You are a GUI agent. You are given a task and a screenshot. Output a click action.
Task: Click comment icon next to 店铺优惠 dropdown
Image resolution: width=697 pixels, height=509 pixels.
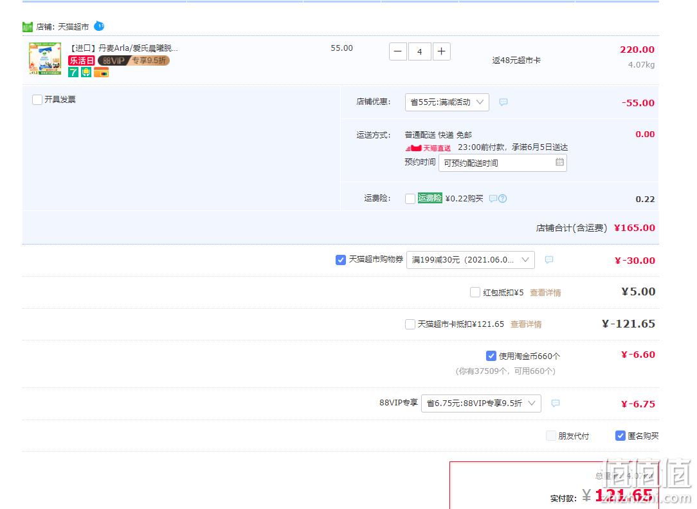click(x=503, y=102)
